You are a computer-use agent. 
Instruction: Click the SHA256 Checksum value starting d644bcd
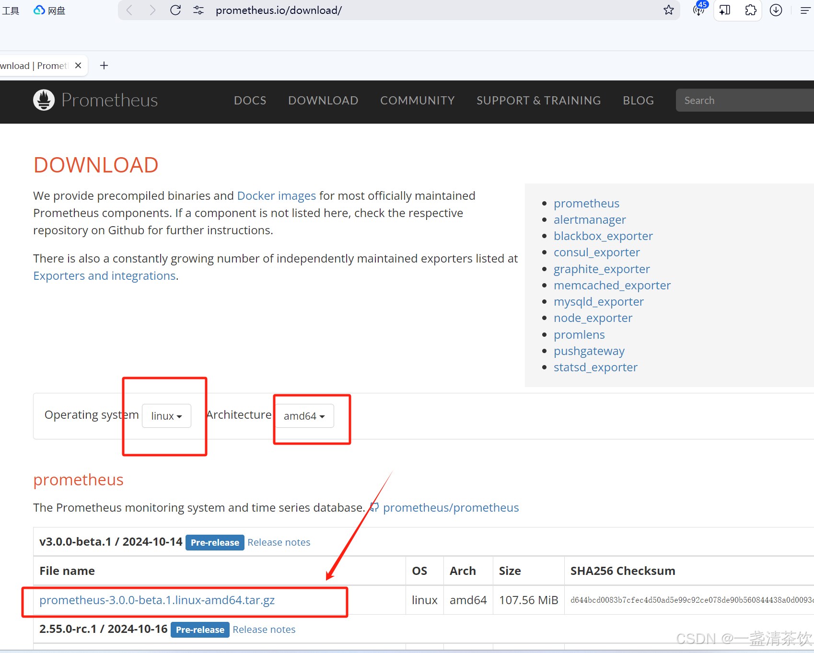pos(692,600)
